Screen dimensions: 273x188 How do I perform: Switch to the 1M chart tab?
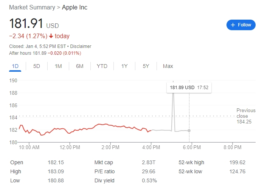[58, 66]
